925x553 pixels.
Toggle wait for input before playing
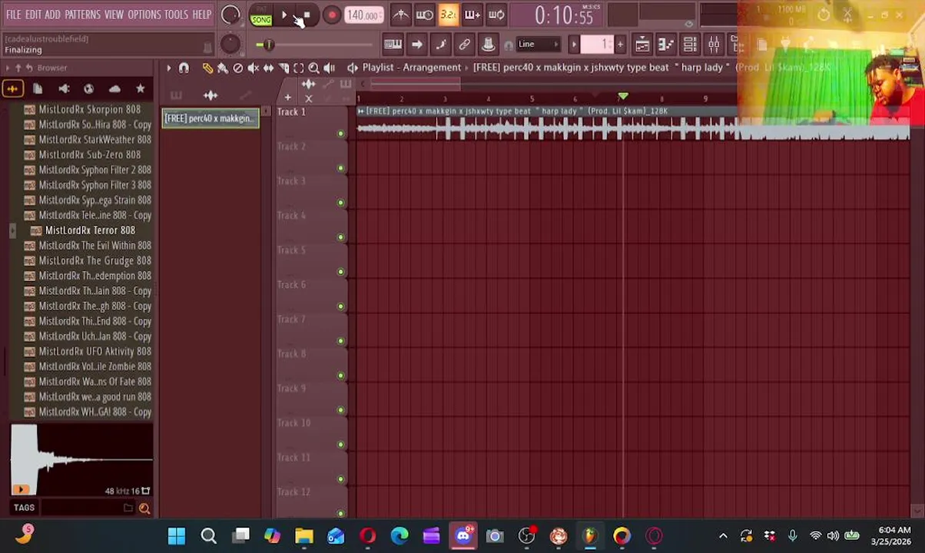click(x=425, y=15)
